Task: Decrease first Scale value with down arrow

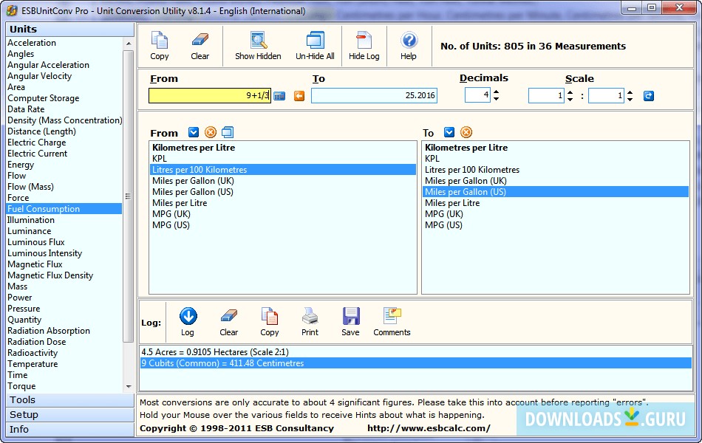Action: point(570,100)
